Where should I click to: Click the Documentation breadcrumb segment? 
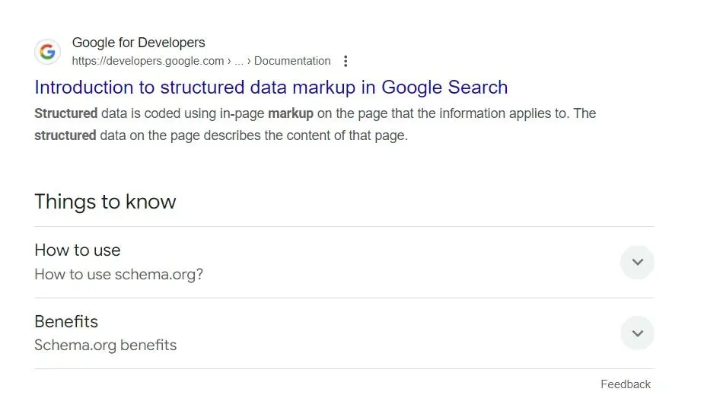(x=292, y=61)
